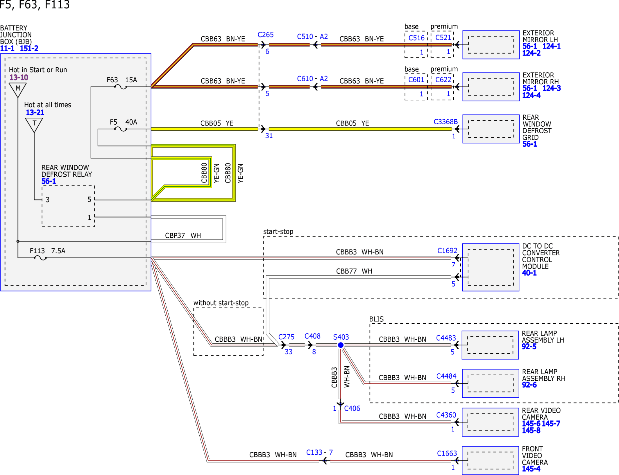The image size is (619, 475).
Task: Follow the 11-1 link under Battery Junction Box
Action: 7,48
